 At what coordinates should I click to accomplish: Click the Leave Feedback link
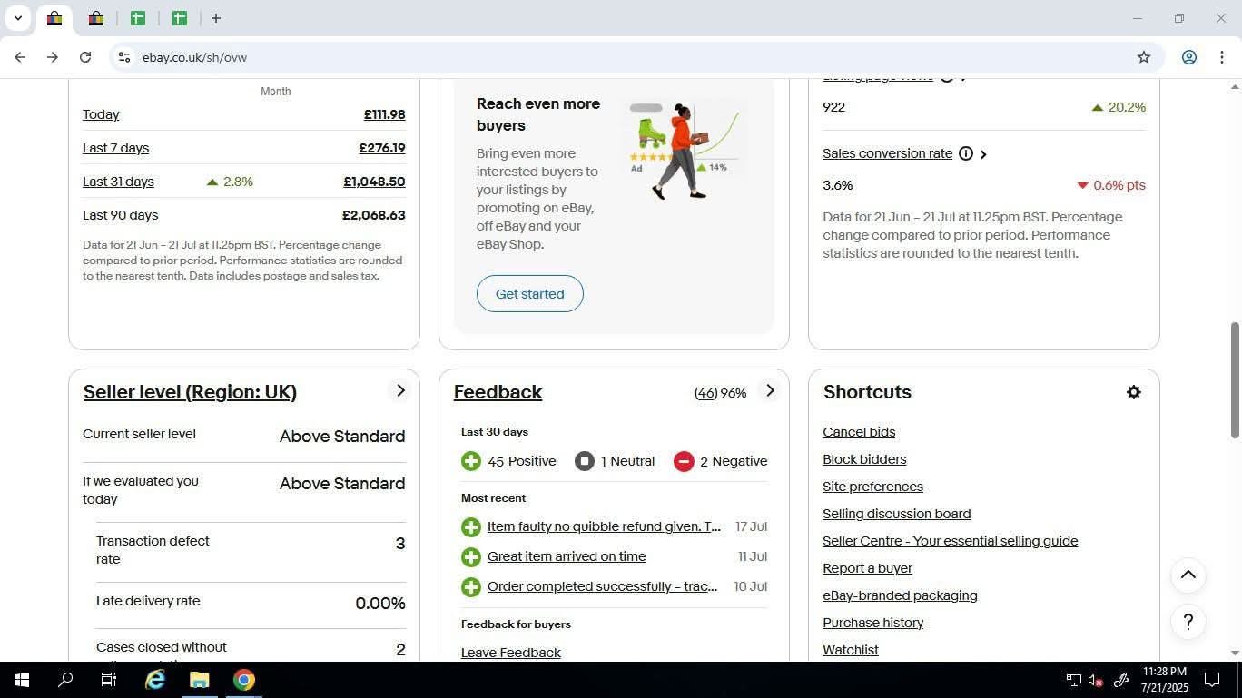coord(510,653)
